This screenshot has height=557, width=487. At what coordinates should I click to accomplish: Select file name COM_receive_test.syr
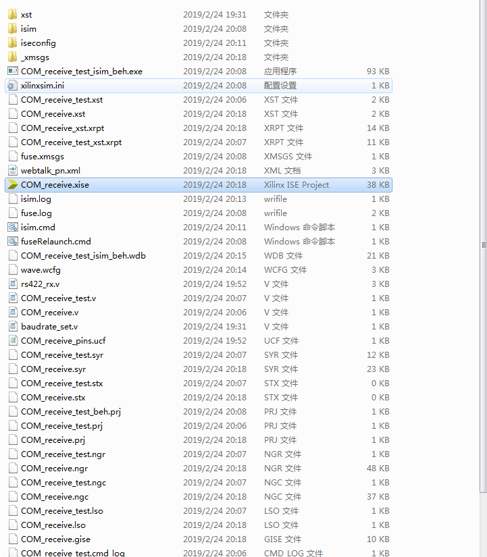(62, 355)
